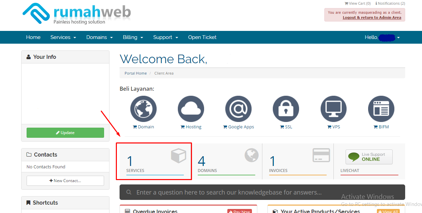
Task: Open the Domain globe icon
Action: coord(143,109)
